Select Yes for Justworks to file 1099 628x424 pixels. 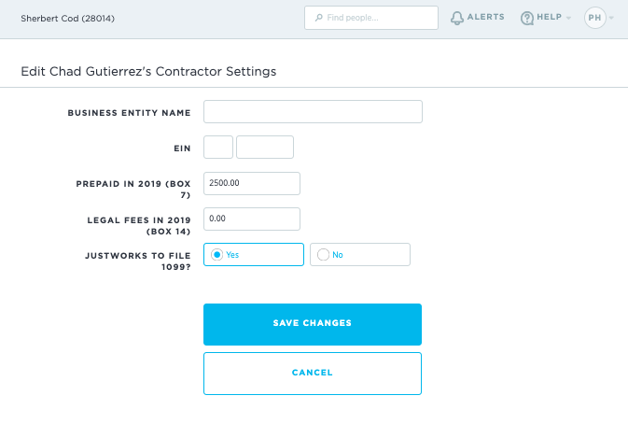point(254,254)
